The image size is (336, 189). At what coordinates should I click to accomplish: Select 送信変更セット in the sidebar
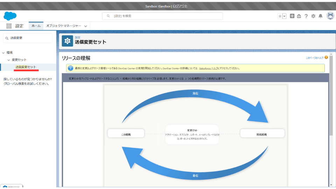[x=26, y=67]
